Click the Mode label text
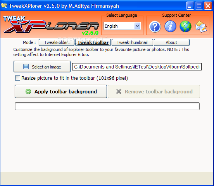The width and height of the screenshot is (214, 186). [29, 42]
